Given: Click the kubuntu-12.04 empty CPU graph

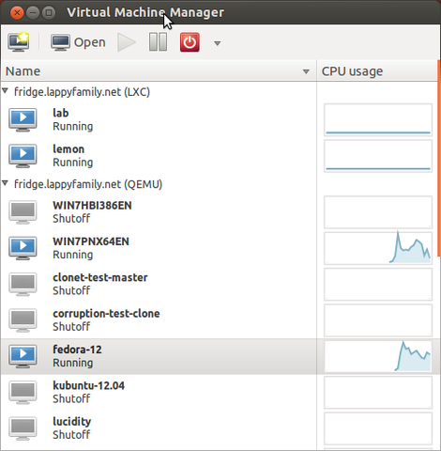Looking at the screenshot, I should click(378, 392).
